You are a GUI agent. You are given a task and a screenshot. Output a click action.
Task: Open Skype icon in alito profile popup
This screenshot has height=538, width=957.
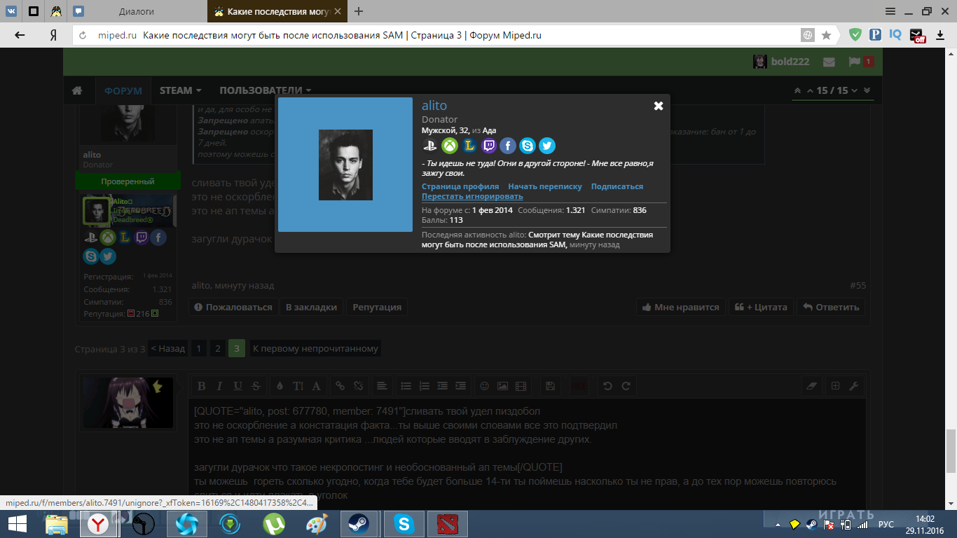[x=528, y=146]
